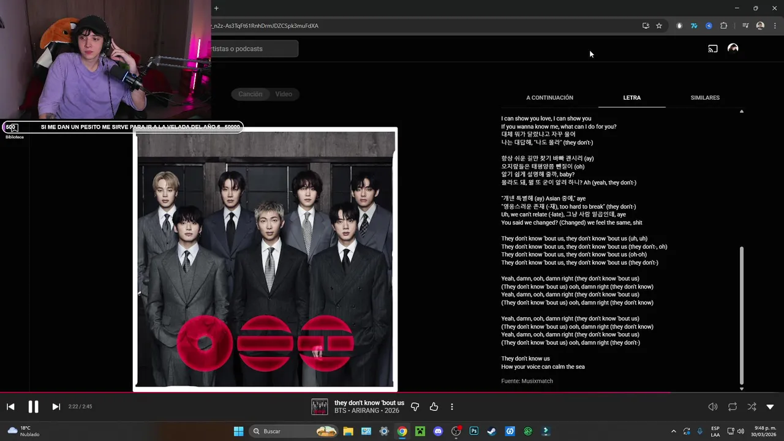Toggle shuffle in the player bar
Screen dimensions: 784x441
(752, 407)
